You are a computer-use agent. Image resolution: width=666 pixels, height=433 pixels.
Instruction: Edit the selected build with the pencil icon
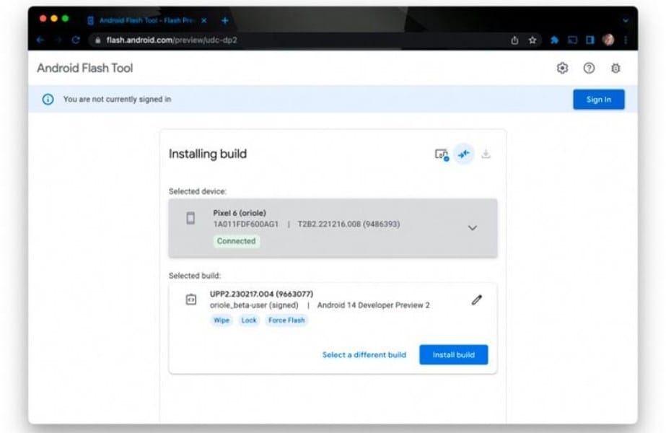pos(476,299)
